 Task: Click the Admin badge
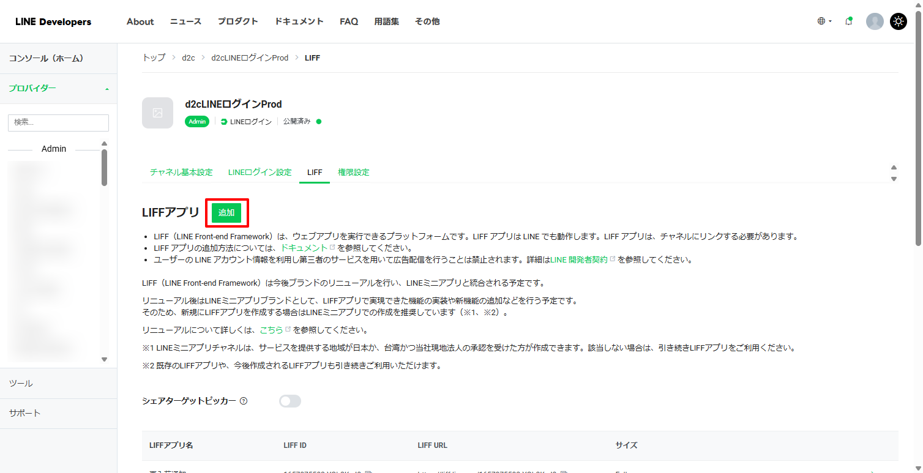pos(197,122)
